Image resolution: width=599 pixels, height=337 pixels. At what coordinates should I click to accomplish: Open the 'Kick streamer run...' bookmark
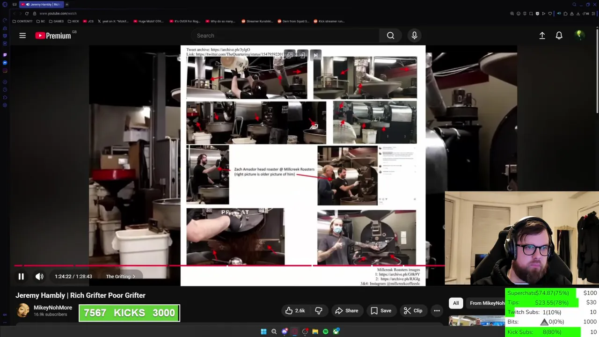(329, 21)
